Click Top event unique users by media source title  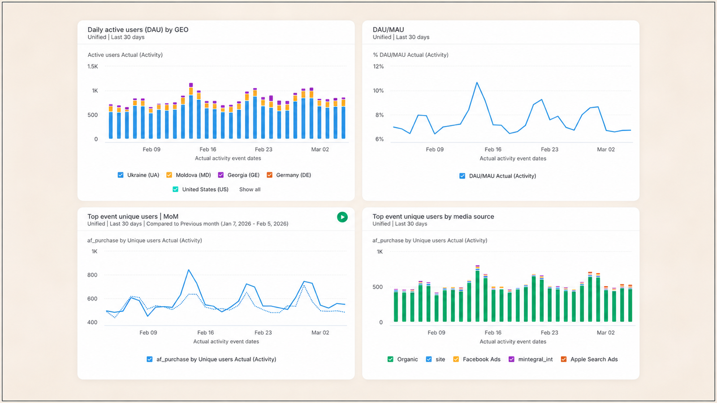coord(433,216)
